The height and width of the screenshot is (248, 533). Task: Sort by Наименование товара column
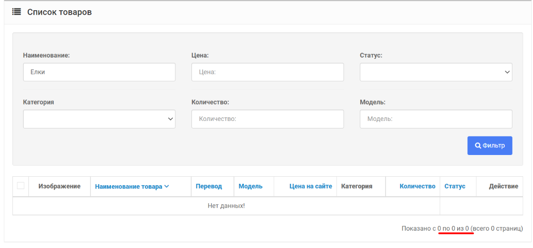pyautogui.click(x=129, y=186)
